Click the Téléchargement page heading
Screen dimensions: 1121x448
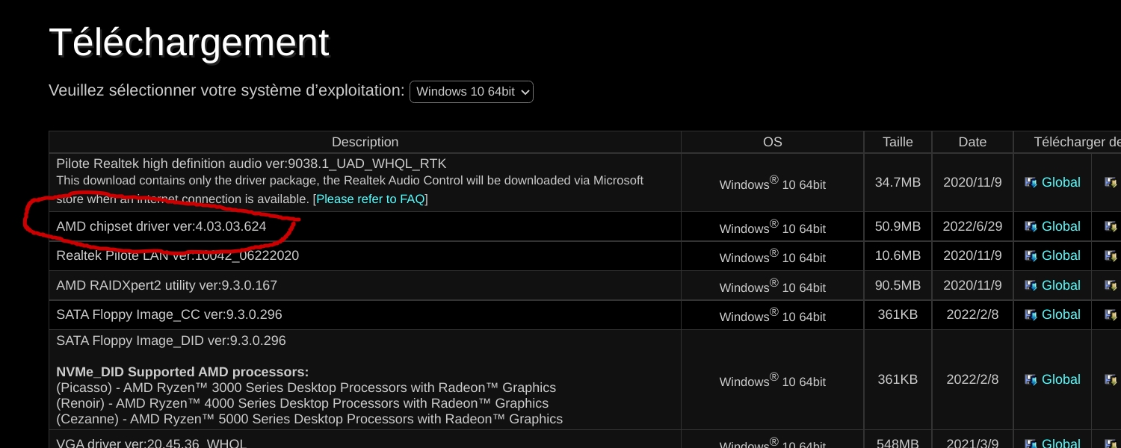click(x=189, y=43)
